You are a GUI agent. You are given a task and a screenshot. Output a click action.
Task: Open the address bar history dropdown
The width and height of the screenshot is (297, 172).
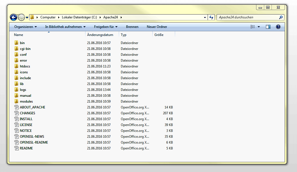pyautogui.click(x=205, y=17)
